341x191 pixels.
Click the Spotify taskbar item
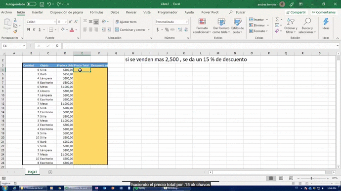pyautogui.click(x=148, y=188)
